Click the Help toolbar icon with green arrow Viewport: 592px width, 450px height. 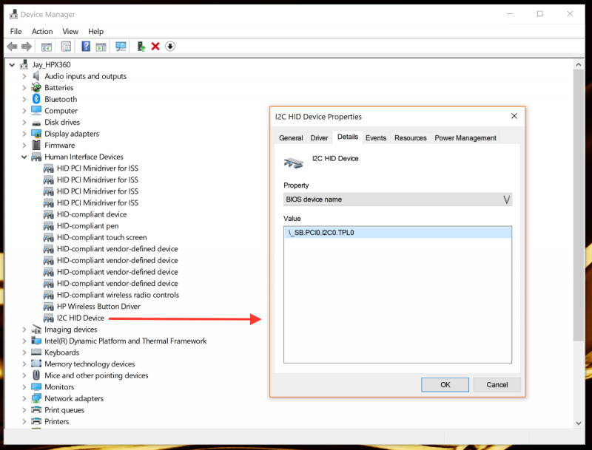pyautogui.click(x=101, y=47)
